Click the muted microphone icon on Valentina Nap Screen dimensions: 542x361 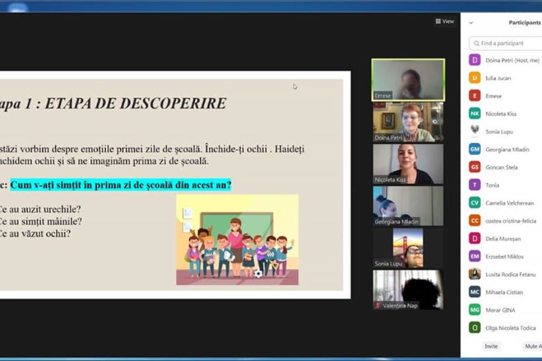click(377, 306)
